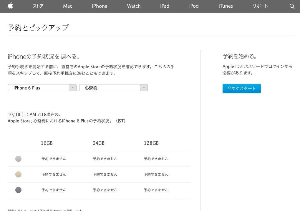Select iPhone in the top navigation

click(100, 6)
